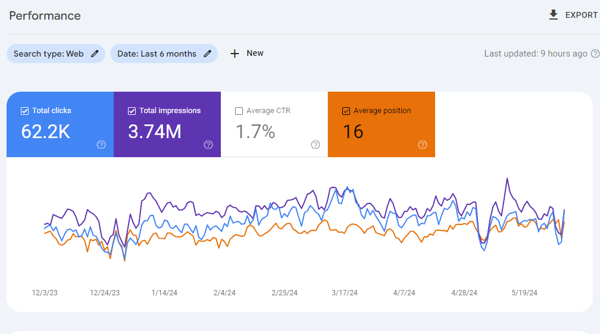The width and height of the screenshot is (600, 334).
Task: Open help icon beside Last updated text
Action: coord(595,54)
